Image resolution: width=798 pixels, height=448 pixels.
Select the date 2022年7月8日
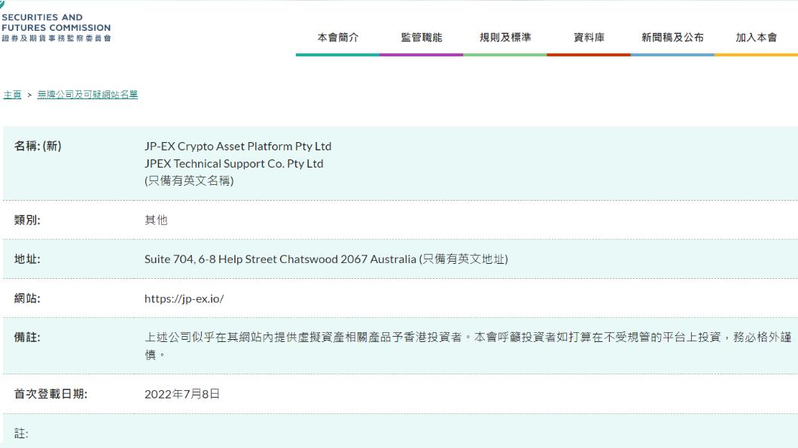pos(182,394)
